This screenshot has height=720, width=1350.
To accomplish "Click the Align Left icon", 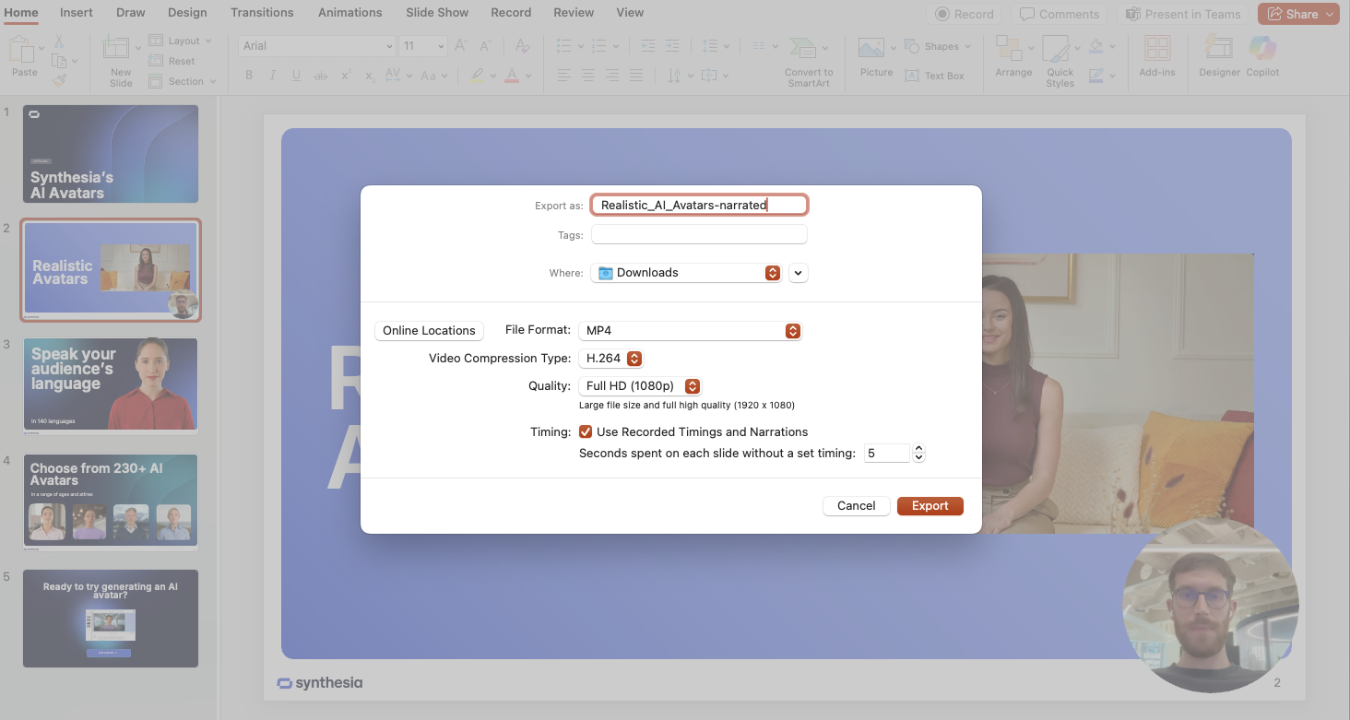I will click(563, 76).
